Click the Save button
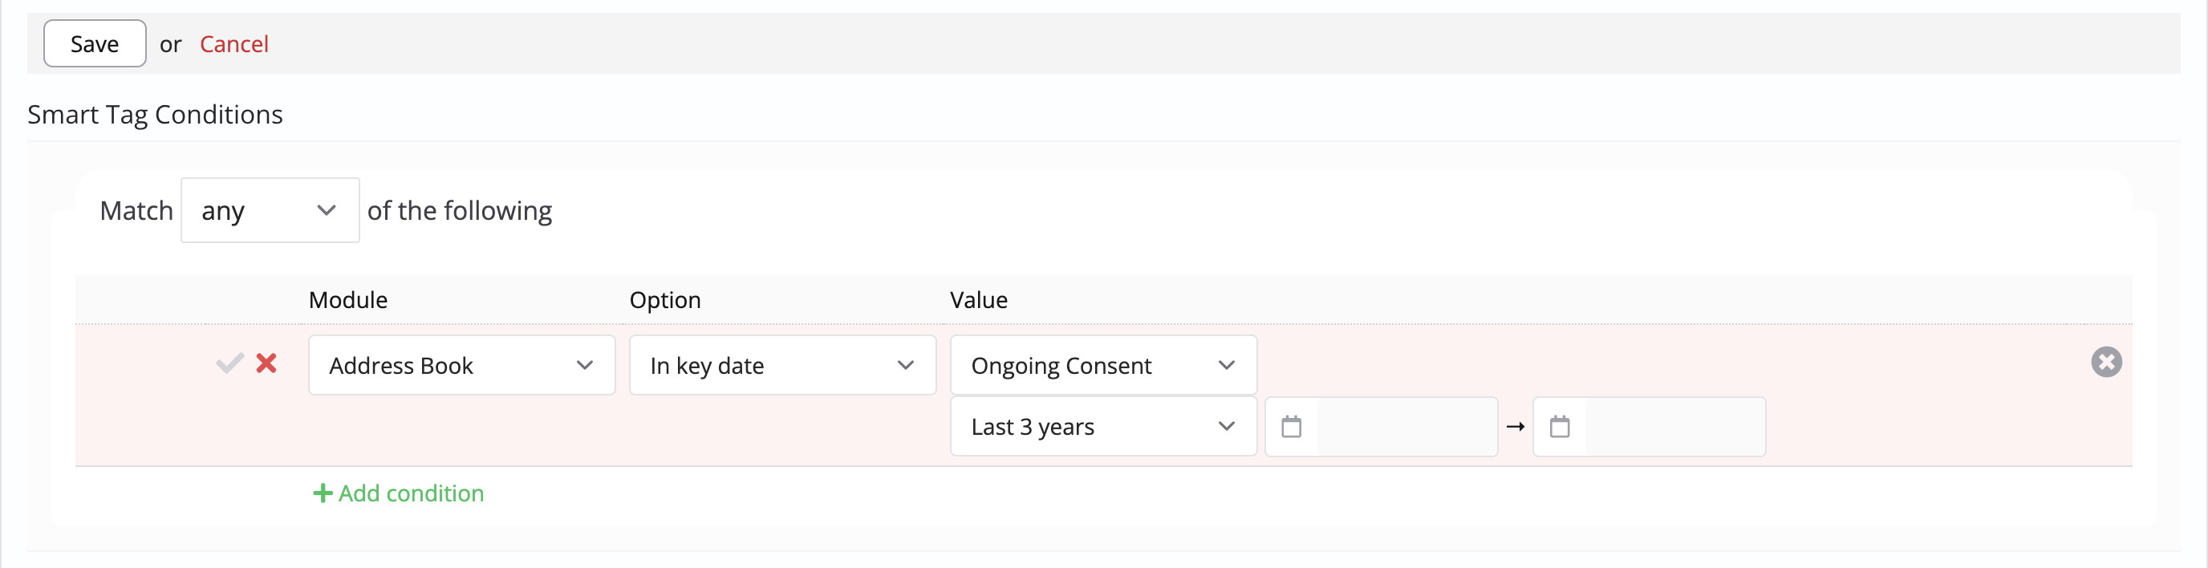The height and width of the screenshot is (568, 2208). click(x=95, y=43)
